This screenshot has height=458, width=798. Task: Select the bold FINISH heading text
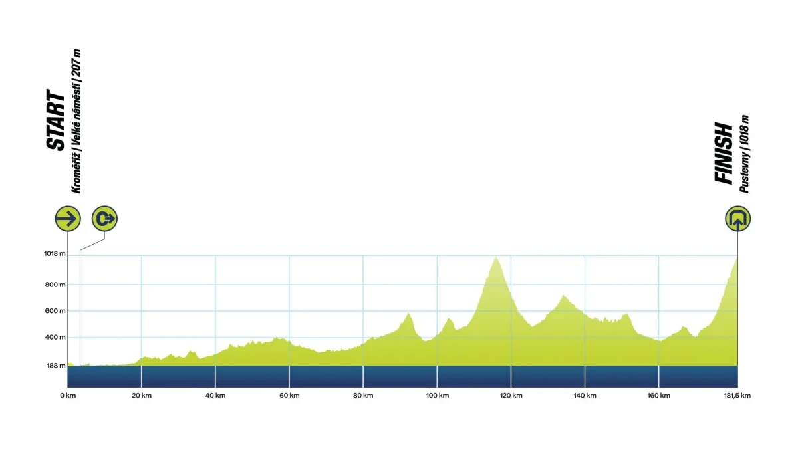723,154
